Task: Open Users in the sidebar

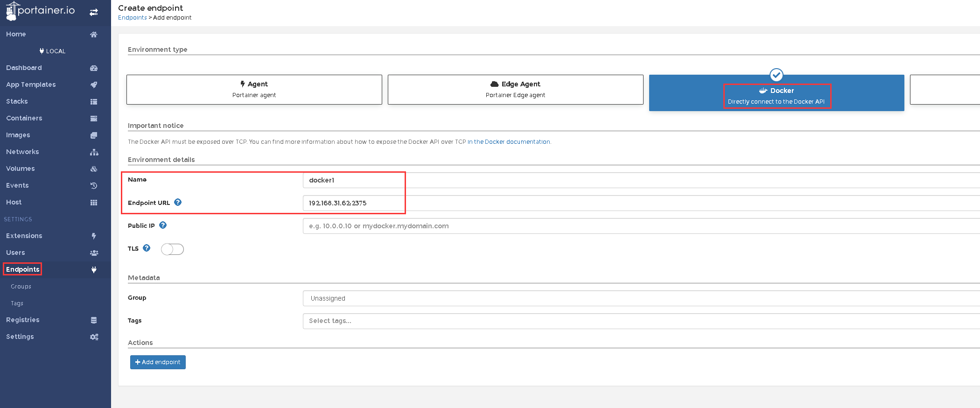Action: pos(15,253)
